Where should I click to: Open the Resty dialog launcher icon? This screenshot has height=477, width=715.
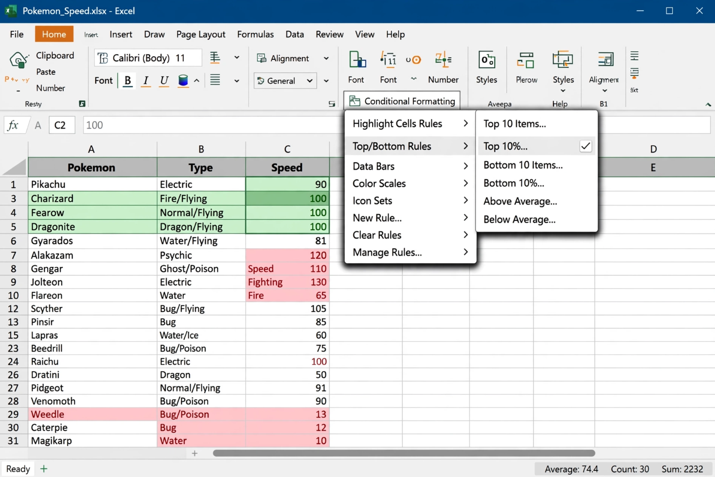82,104
